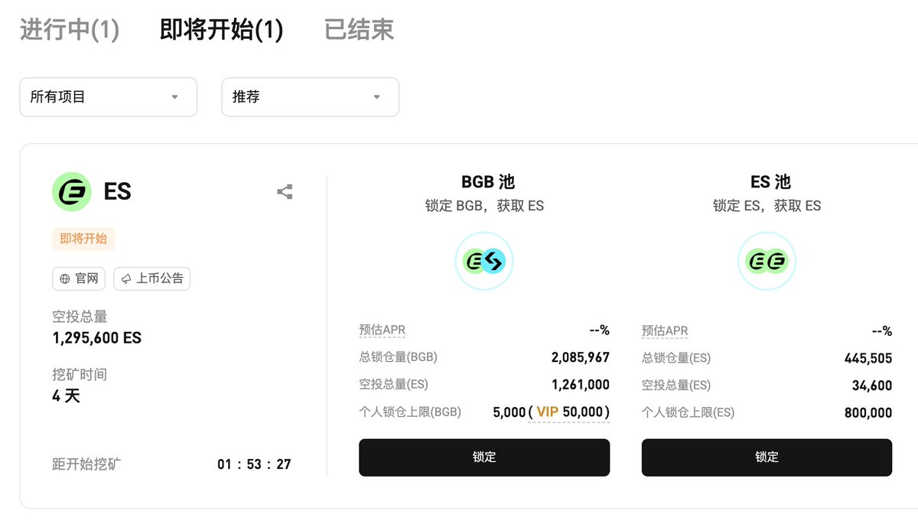Screen dimensions: 918x521
Task: Open the 所有项目 dropdown
Action: click(x=108, y=97)
